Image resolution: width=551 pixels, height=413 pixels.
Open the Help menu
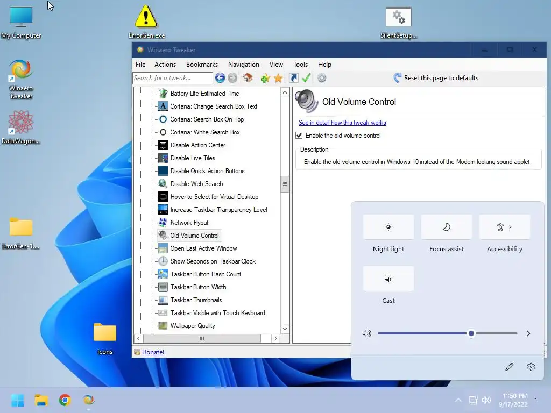click(x=324, y=65)
